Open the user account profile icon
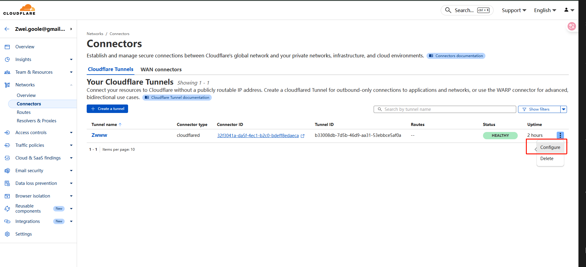 pyautogui.click(x=566, y=10)
